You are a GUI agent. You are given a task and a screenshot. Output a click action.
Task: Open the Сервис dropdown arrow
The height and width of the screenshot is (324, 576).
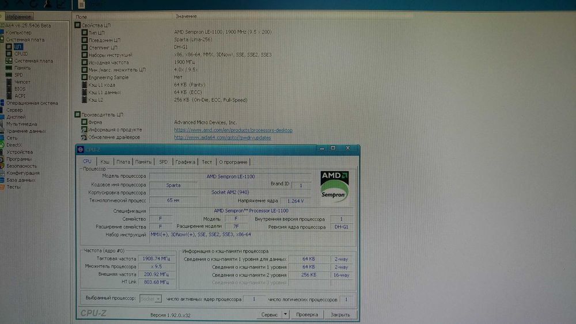(286, 314)
